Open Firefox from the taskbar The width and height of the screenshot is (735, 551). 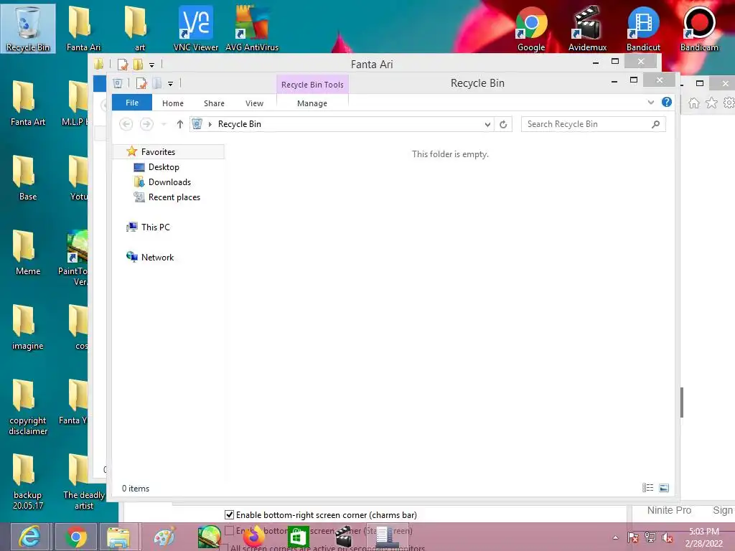253,537
